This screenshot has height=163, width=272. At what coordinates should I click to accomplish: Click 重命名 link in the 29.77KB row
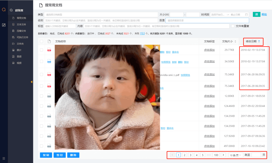coord(175,52)
